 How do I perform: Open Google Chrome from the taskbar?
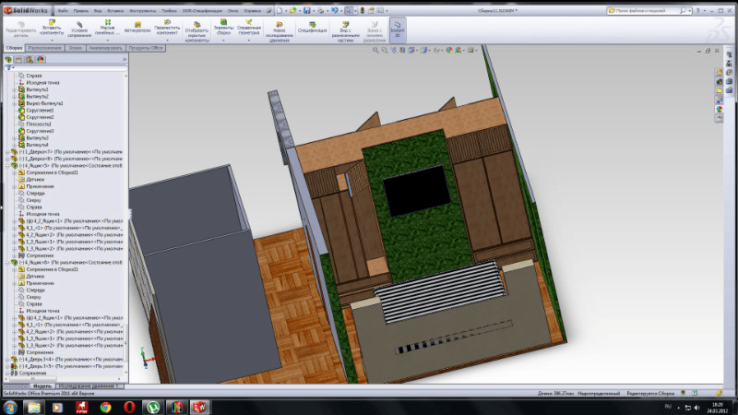(x=106, y=406)
